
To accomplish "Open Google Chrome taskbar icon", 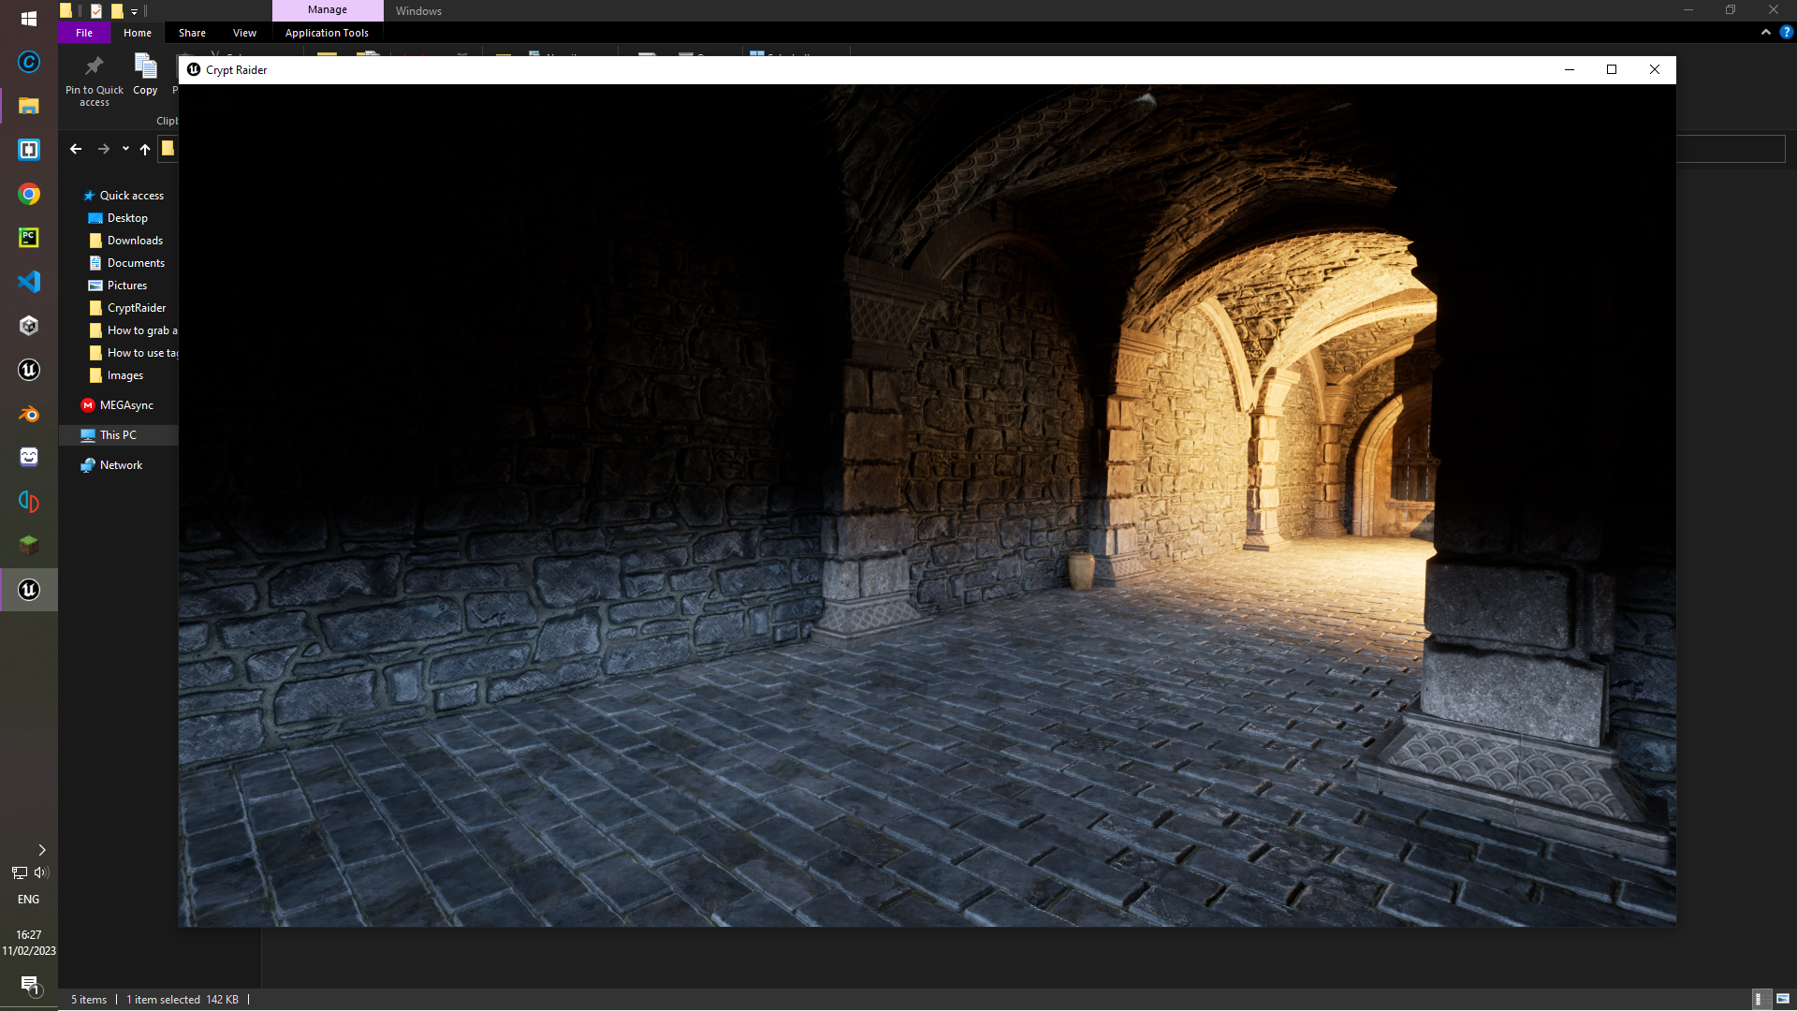I will pyautogui.click(x=29, y=194).
